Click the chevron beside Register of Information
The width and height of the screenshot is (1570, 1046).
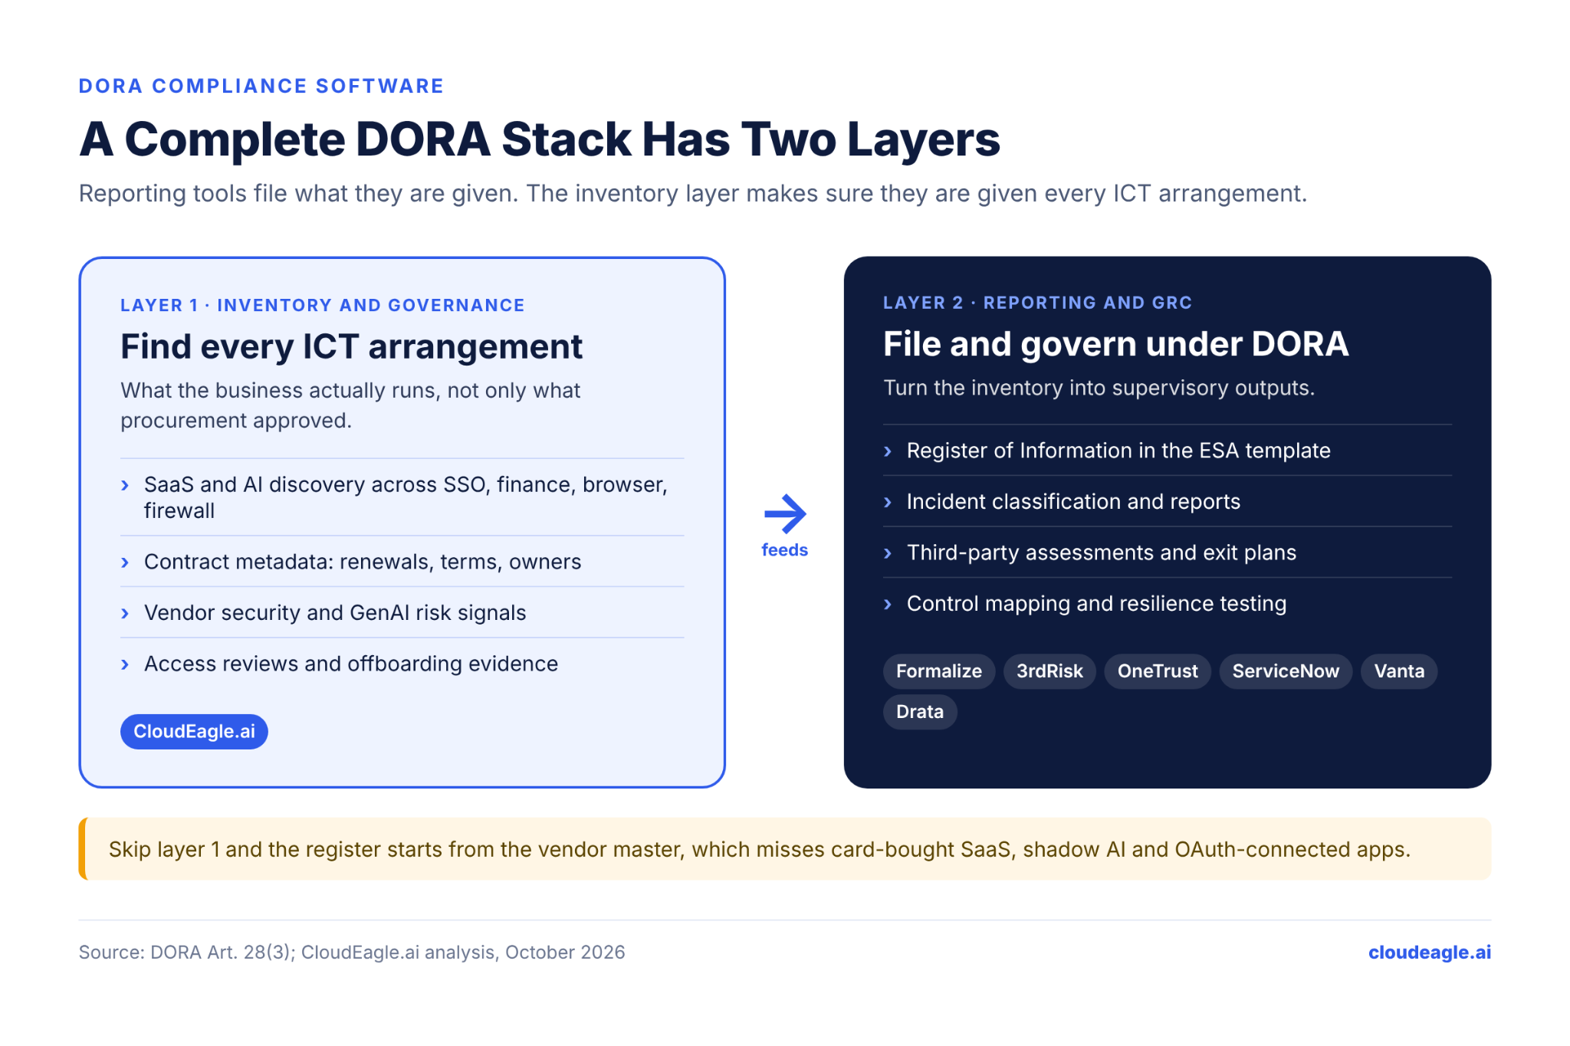click(x=888, y=451)
